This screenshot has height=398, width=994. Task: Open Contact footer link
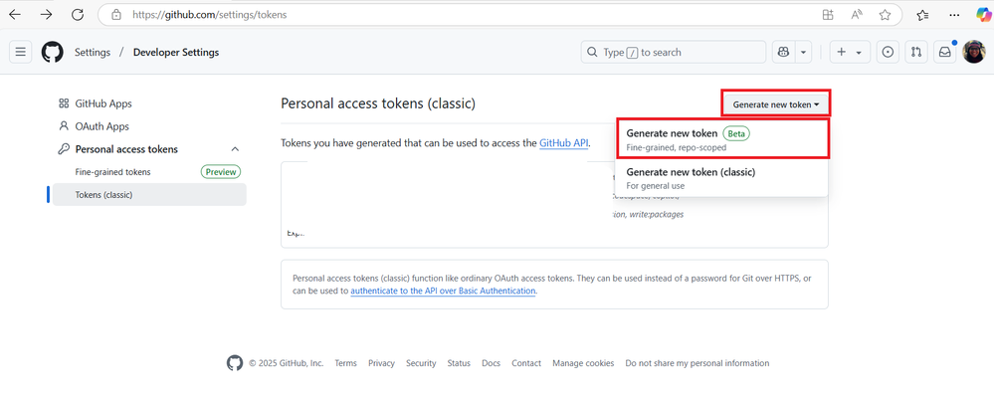point(526,363)
